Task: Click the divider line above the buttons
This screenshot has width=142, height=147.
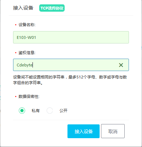Action: (71, 120)
